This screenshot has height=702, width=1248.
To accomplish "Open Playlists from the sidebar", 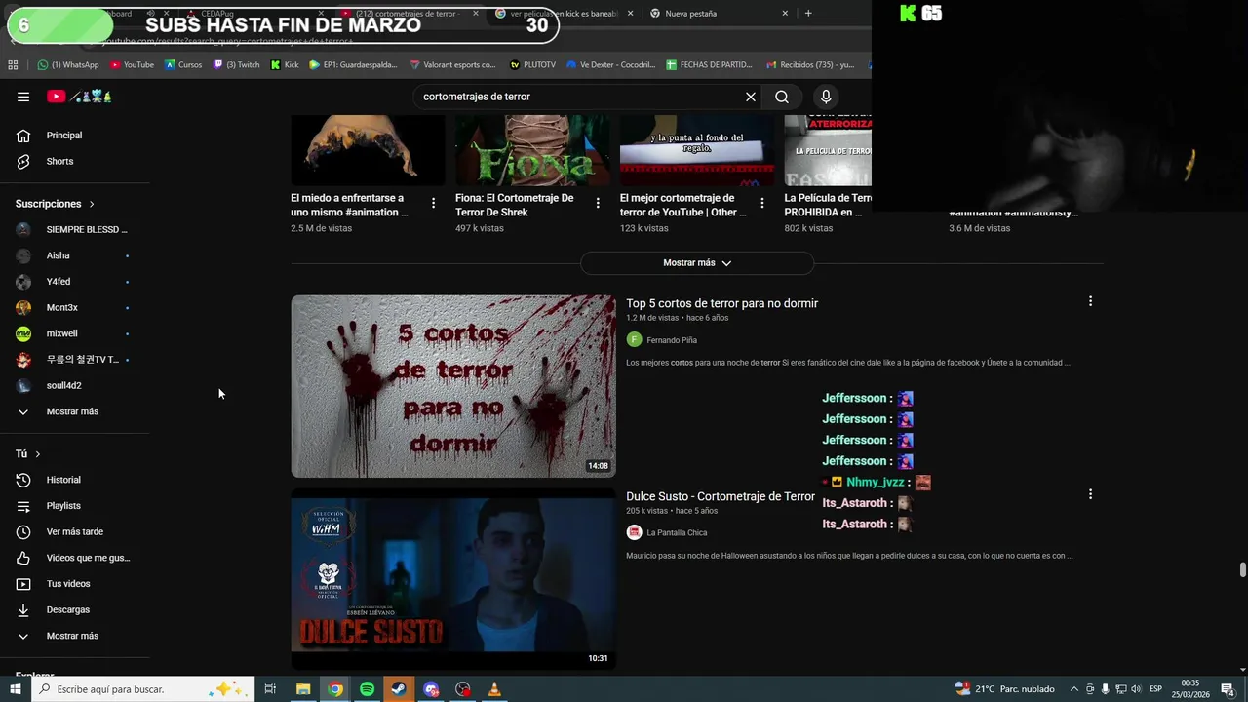I will (x=75, y=506).
